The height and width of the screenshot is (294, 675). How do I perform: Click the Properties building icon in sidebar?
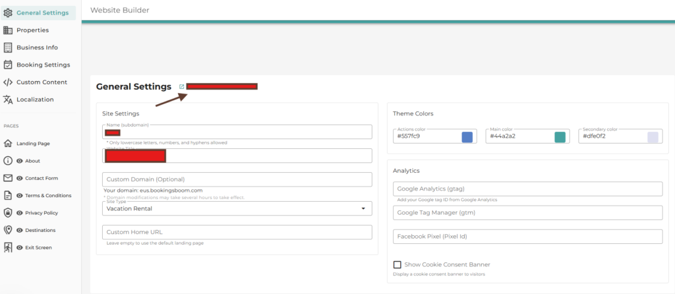click(x=8, y=30)
